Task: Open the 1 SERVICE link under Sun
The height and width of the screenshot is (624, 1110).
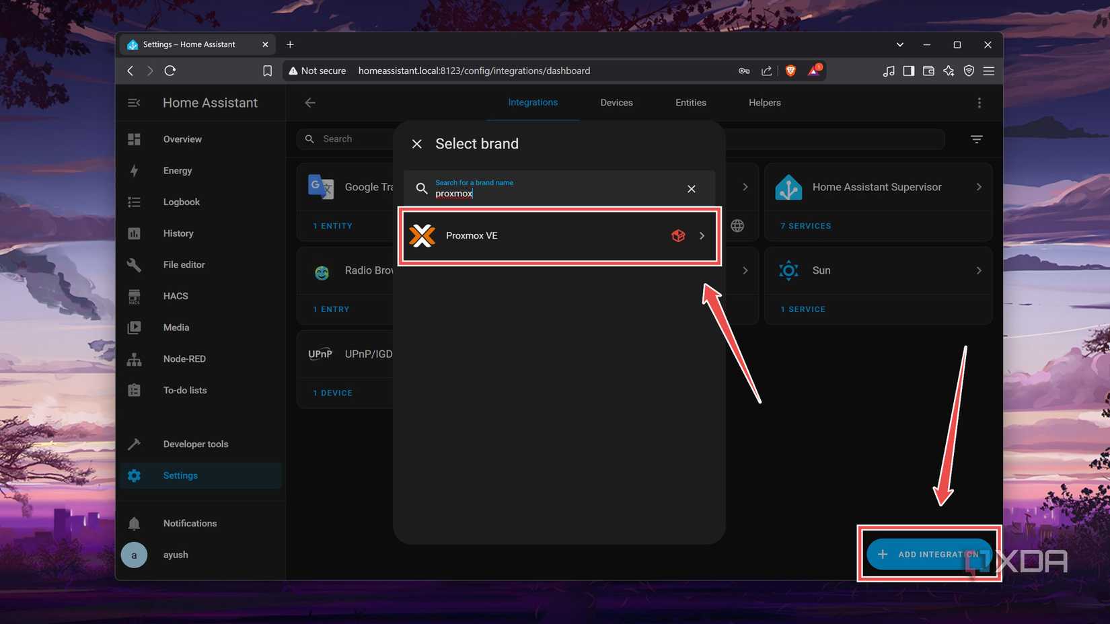Action: tap(803, 309)
